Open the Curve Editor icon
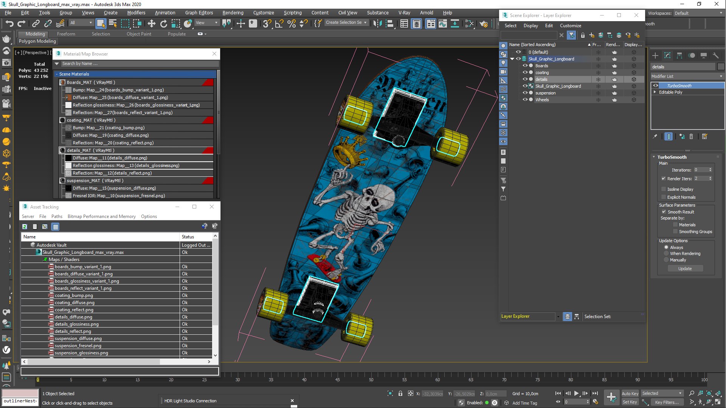 click(x=442, y=23)
